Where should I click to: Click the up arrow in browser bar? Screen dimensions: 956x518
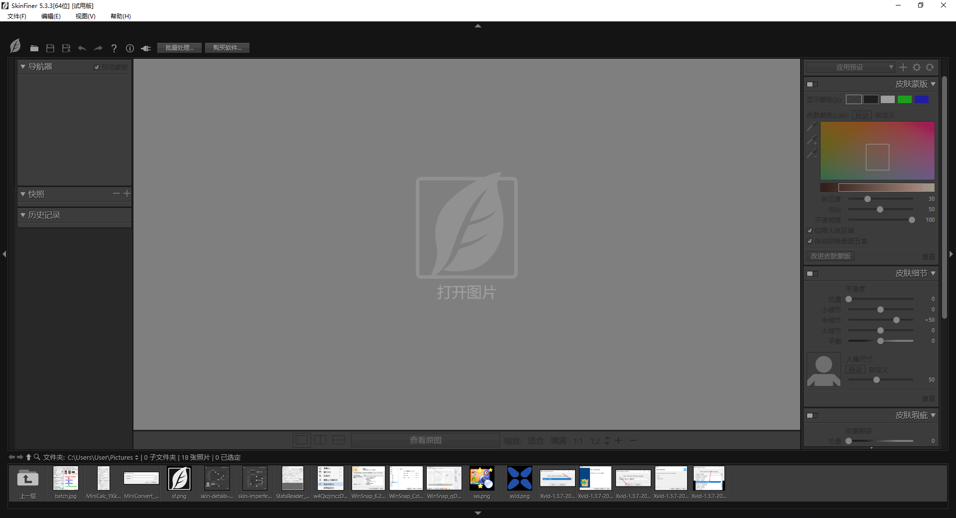tap(29, 457)
